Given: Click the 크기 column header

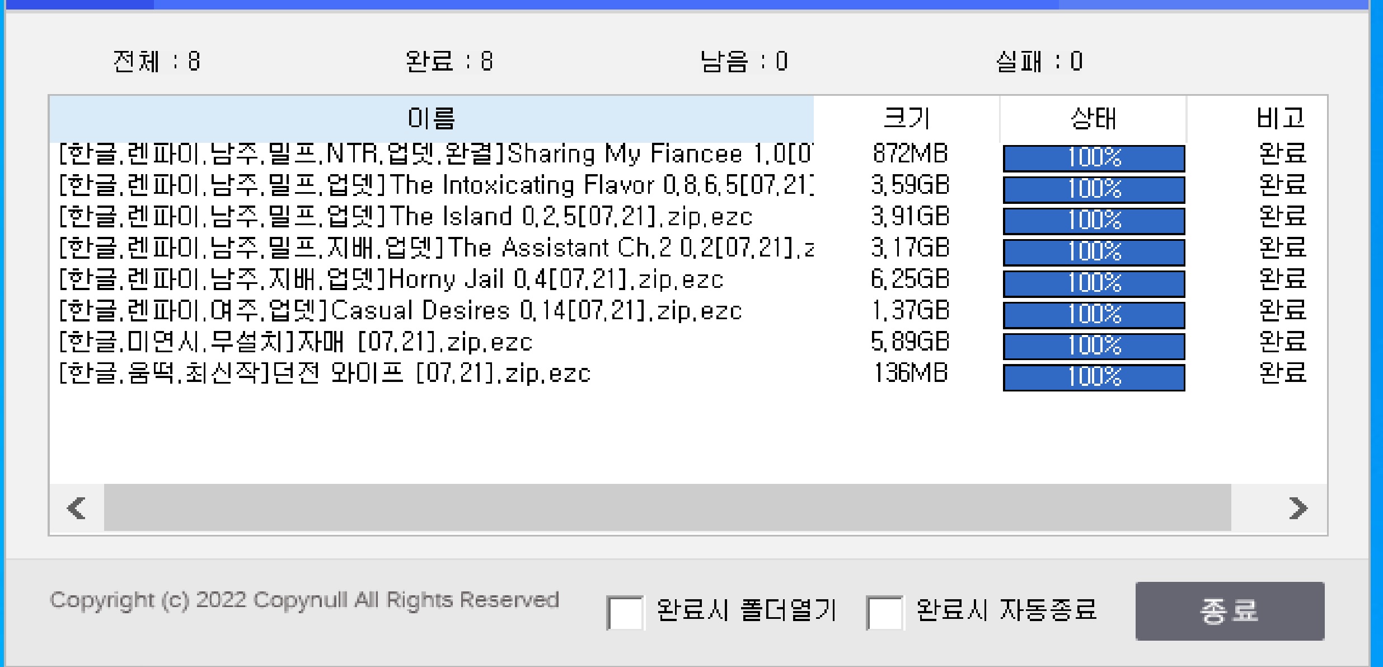Looking at the screenshot, I should coord(906,118).
